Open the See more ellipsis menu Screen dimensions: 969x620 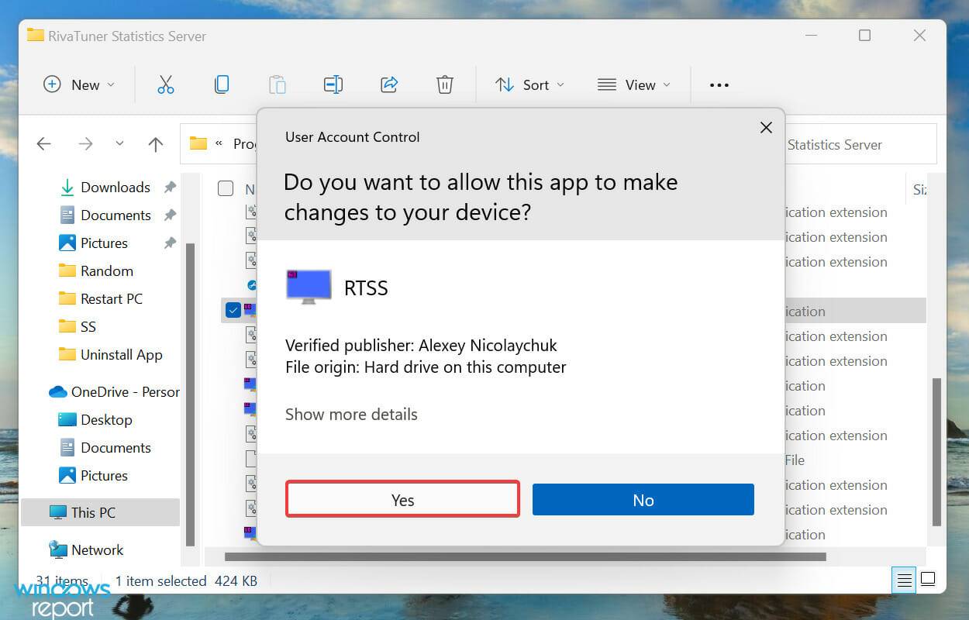(719, 84)
